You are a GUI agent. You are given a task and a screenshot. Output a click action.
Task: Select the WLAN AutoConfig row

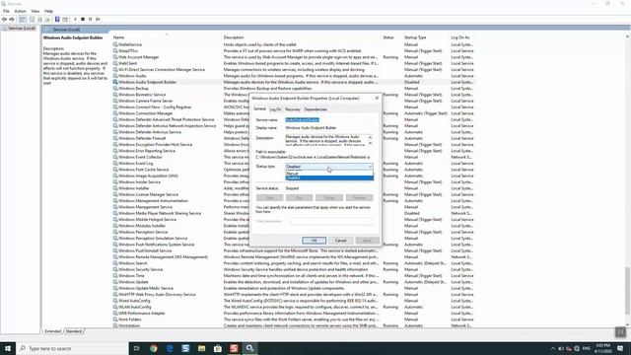coord(294,307)
